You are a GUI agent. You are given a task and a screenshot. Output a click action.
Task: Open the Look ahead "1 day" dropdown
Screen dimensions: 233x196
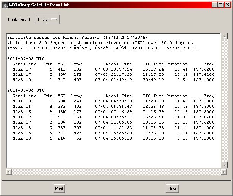point(47,20)
